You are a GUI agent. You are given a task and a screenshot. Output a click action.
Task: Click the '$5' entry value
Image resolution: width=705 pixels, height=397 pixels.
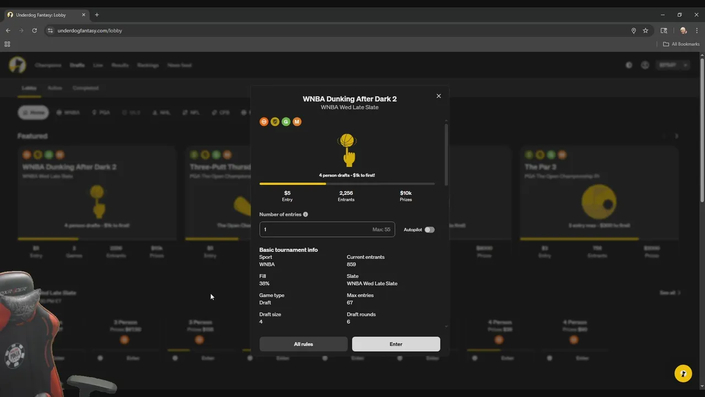287,193
